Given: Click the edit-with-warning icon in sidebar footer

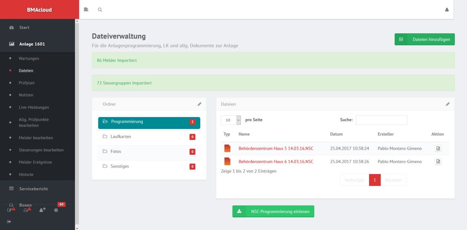Looking at the screenshot, I should coord(11,210).
